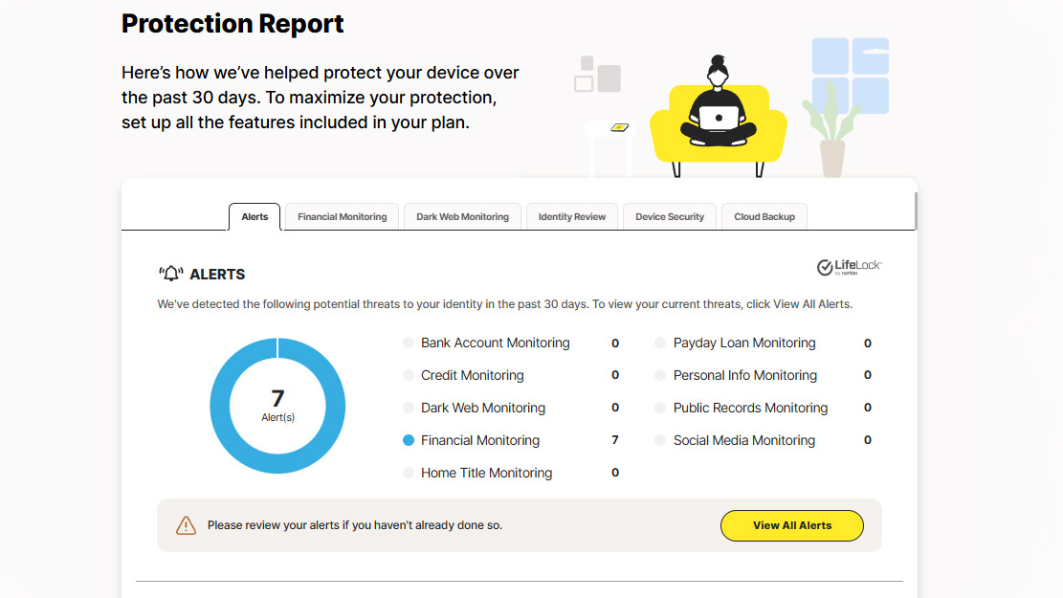
Task: Click the Public Records Monitoring label
Action: [750, 408]
